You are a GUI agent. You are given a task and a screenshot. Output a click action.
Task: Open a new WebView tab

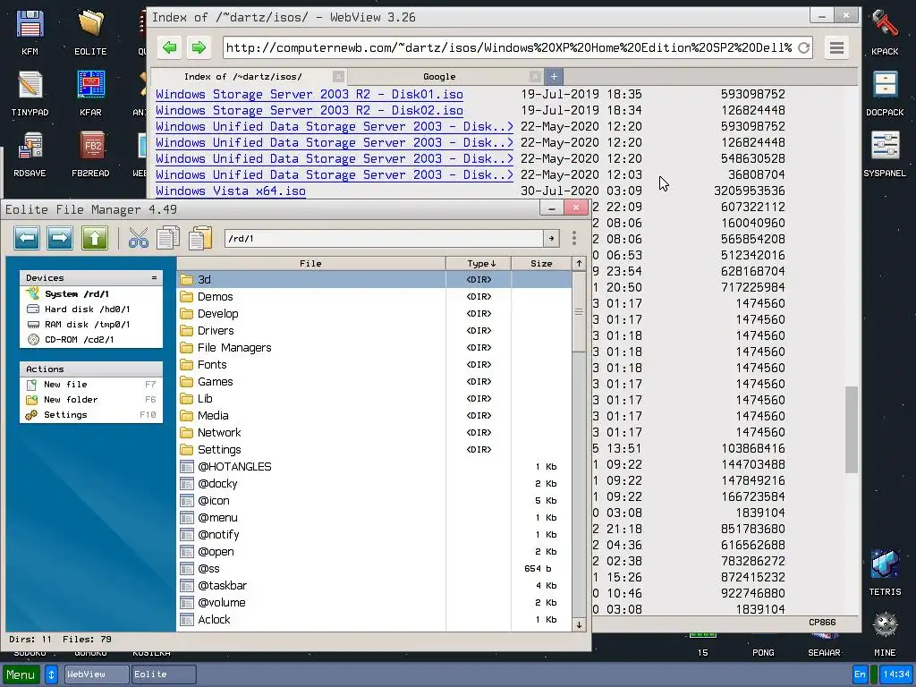pos(554,77)
